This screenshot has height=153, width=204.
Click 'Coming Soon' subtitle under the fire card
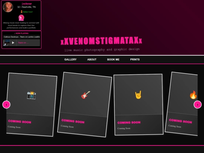(175, 126)
